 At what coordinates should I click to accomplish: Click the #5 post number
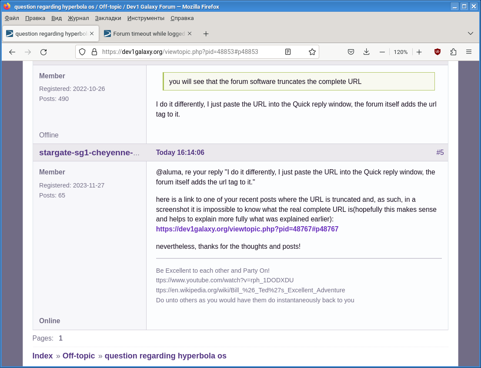coord(440,153)
